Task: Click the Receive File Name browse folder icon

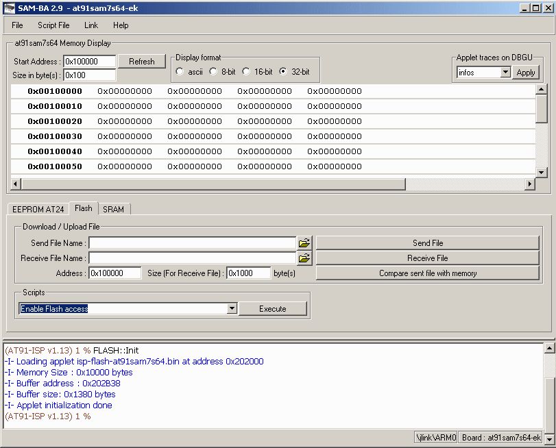Action: (x=304, y=258)
